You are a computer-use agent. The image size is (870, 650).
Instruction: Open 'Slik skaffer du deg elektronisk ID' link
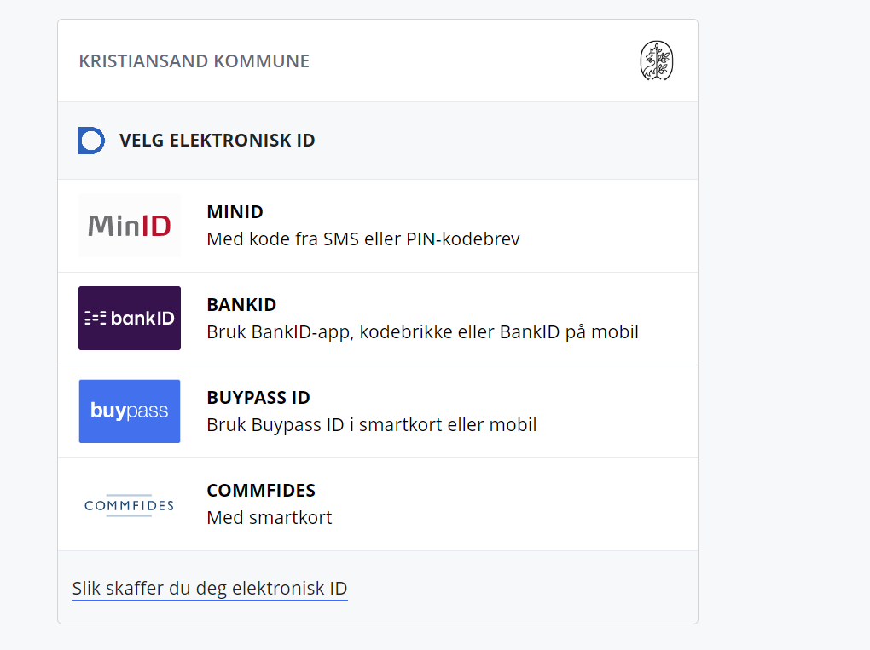tap(210, 589)
